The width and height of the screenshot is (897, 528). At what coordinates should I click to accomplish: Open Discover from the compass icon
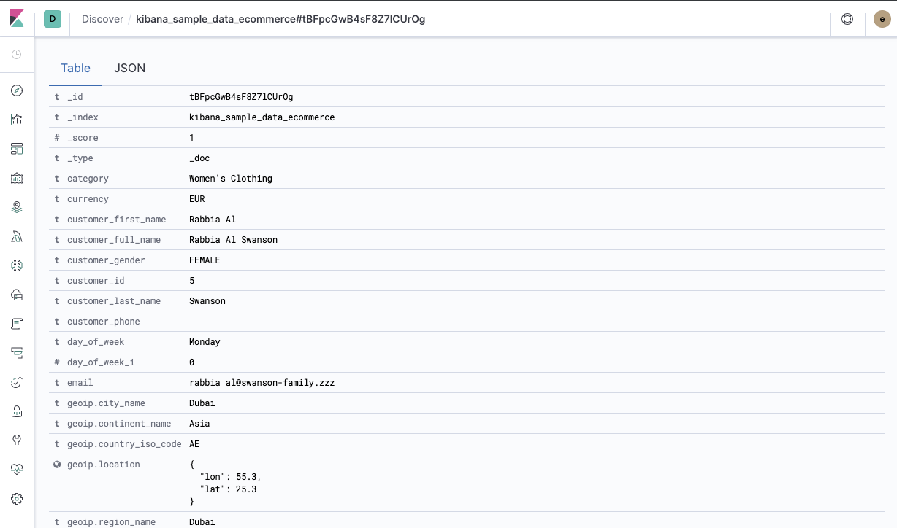17,90
